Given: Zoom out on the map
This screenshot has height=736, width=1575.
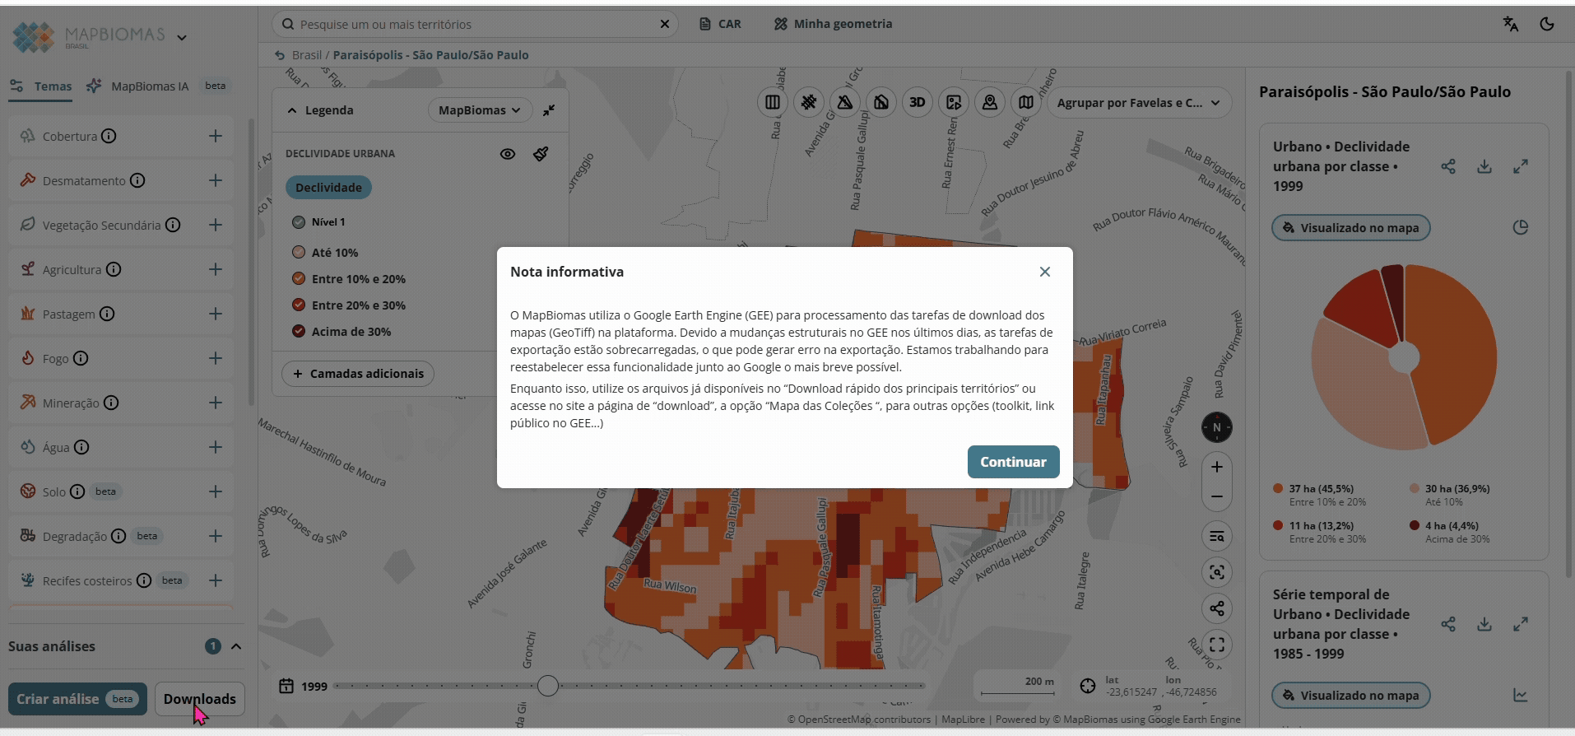Looking at the screenshot, I should click(x=1217, y=496).
